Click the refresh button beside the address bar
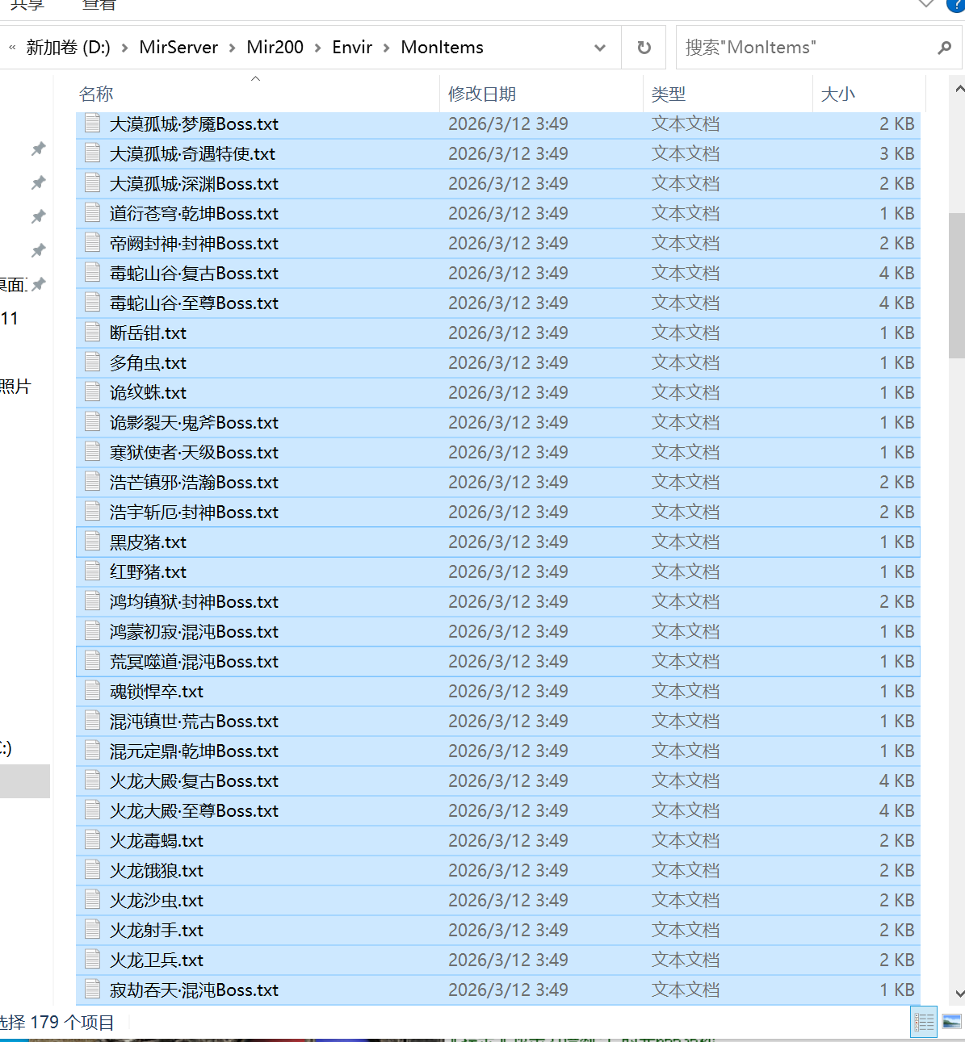 [x=644, y=48]
